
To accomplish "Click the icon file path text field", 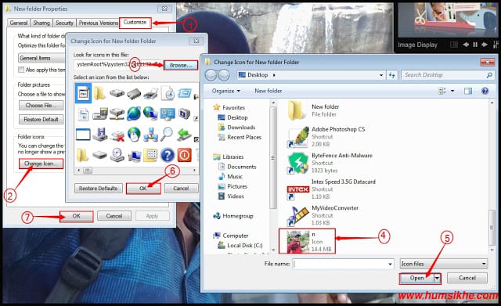I will point(118,65).
